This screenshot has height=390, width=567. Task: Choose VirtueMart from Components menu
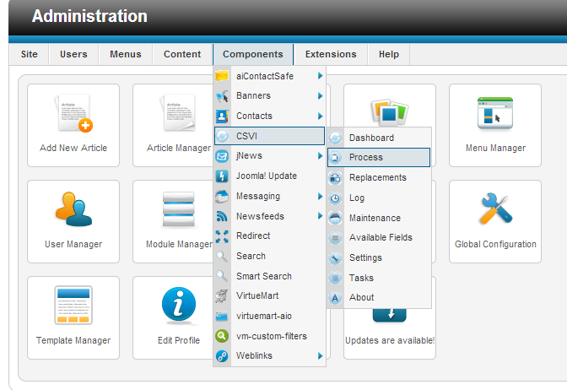pyautogui.click(x=269, y=296)
